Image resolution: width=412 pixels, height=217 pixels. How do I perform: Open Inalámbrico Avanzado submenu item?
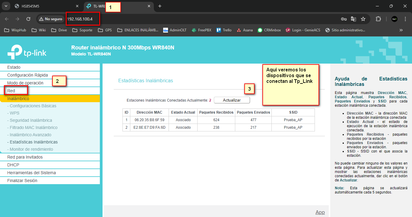point(29,135)
